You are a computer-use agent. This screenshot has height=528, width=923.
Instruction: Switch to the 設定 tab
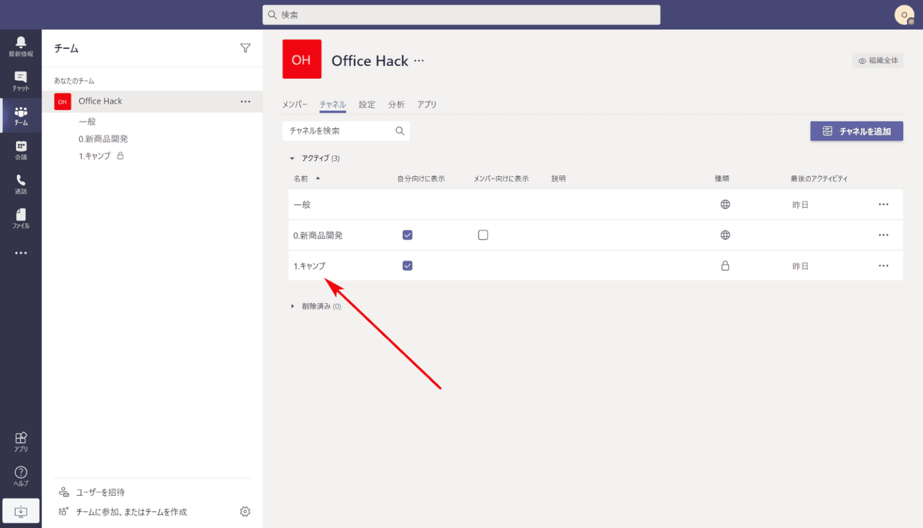tap(367, 104)
